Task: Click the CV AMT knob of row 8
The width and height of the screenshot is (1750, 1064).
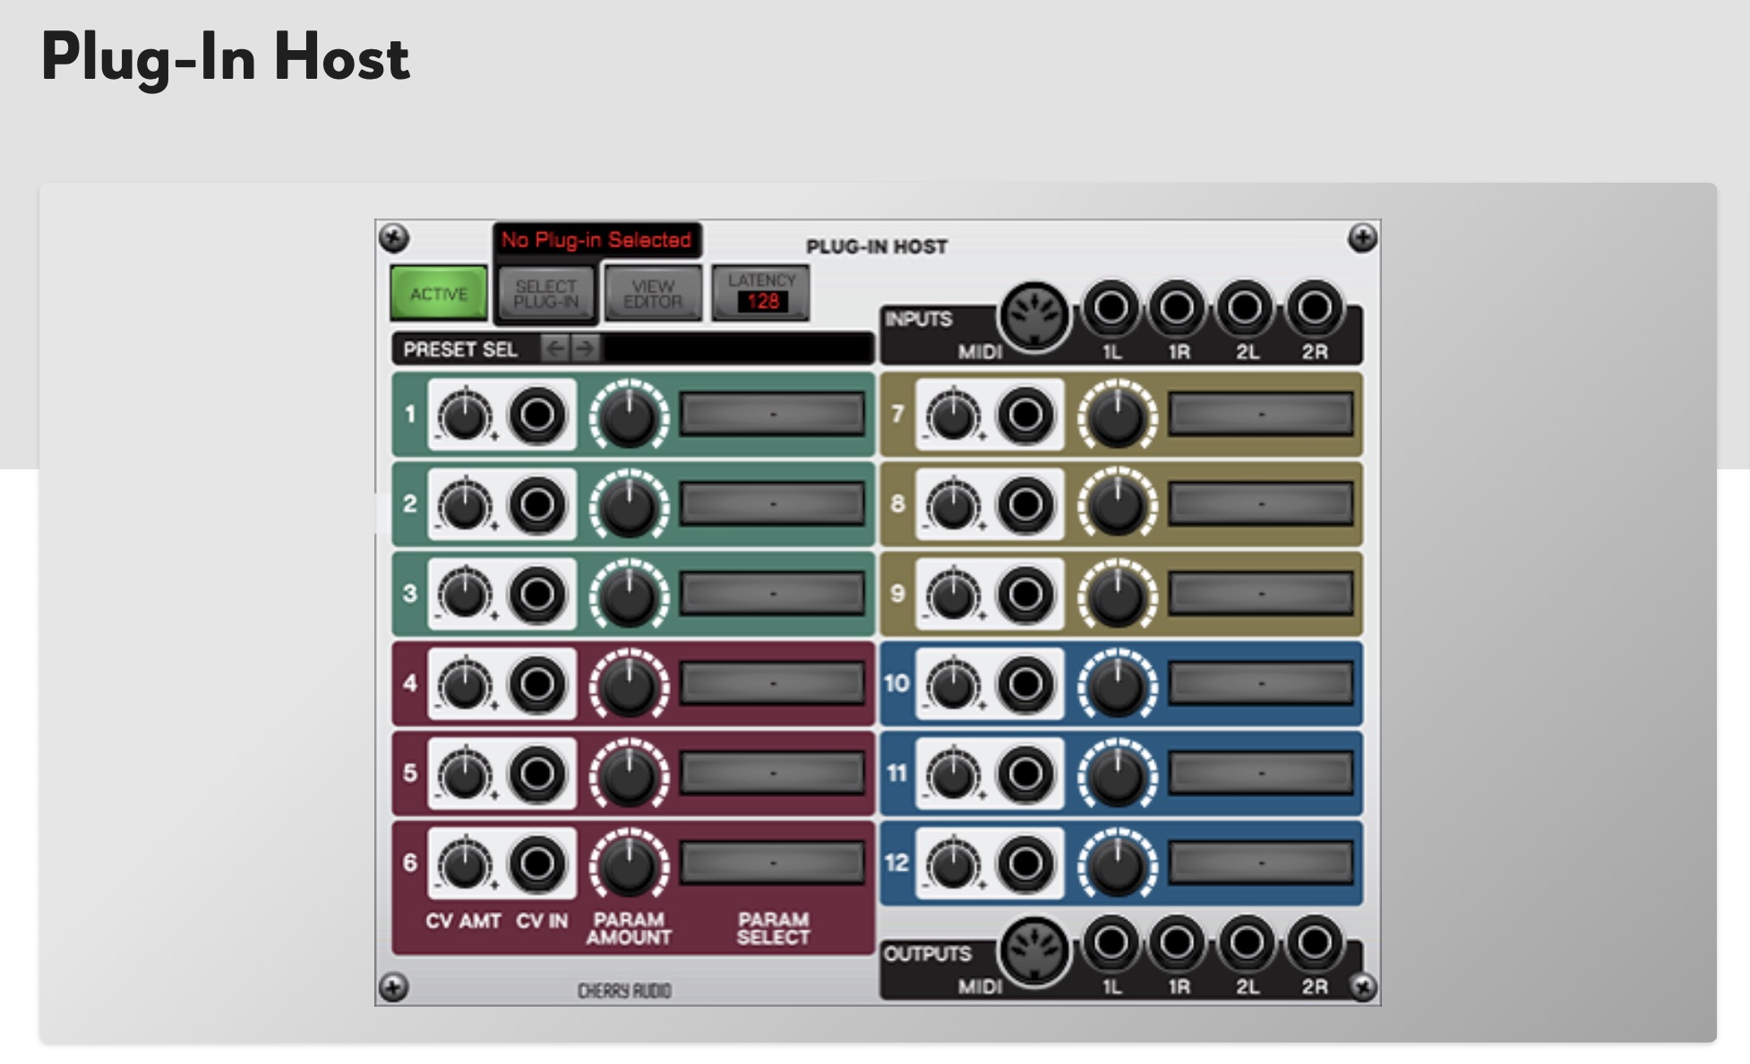Action: click(953, 506)
